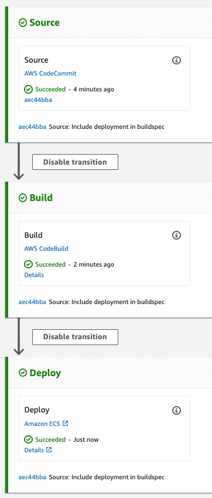Click Succeeded checkmark icon in Build card
This screenshot has height=498, width=212.
[x=29, y=264]
